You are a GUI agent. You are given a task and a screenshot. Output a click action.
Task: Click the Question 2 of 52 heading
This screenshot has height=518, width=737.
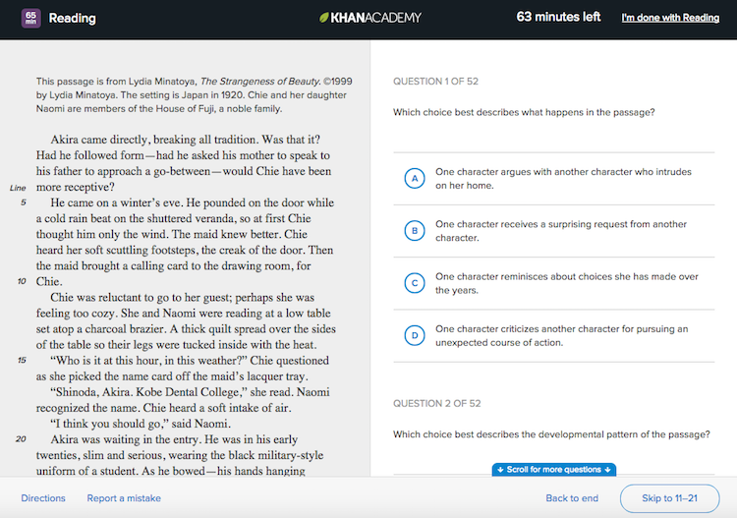click(x=436, y=403)
